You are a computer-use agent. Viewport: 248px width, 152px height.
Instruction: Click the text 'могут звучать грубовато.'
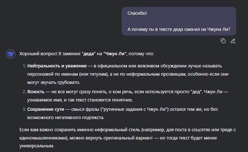54,82
